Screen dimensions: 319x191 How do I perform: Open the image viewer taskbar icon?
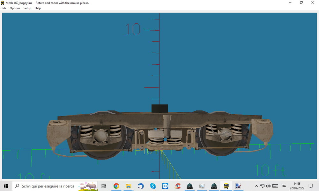[202, 186]
